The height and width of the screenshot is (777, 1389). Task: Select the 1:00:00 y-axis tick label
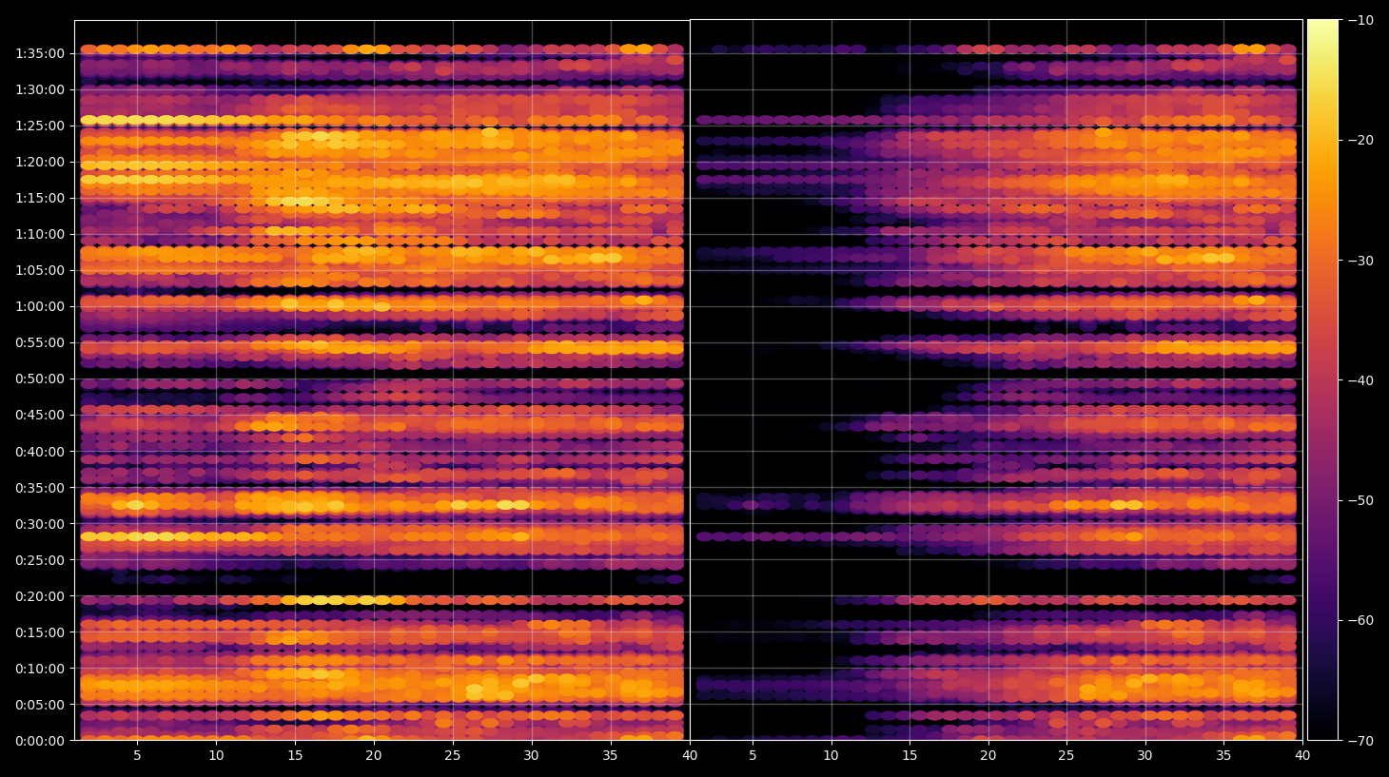[40, 306]
